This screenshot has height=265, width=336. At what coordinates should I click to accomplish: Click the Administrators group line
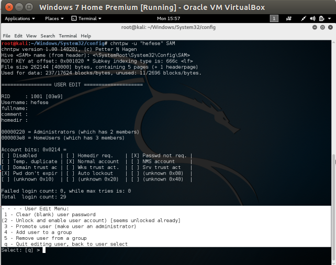pyautogui.click(x=70, y=132)
